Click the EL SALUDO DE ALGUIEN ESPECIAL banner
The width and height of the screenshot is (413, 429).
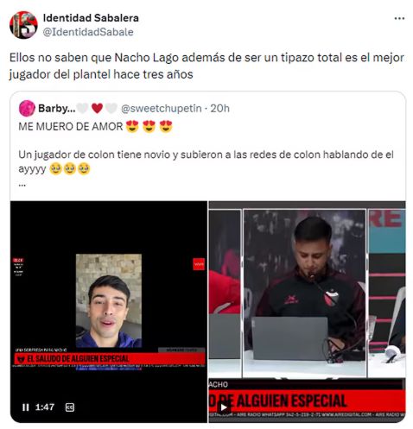[x=110, y=359]
